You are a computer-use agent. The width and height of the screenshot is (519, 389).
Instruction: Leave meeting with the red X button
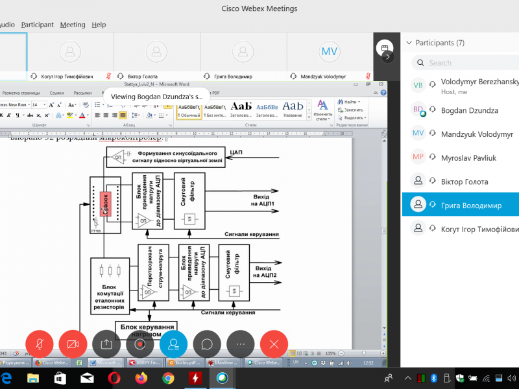pyautogui.click(x=274, y=344)
